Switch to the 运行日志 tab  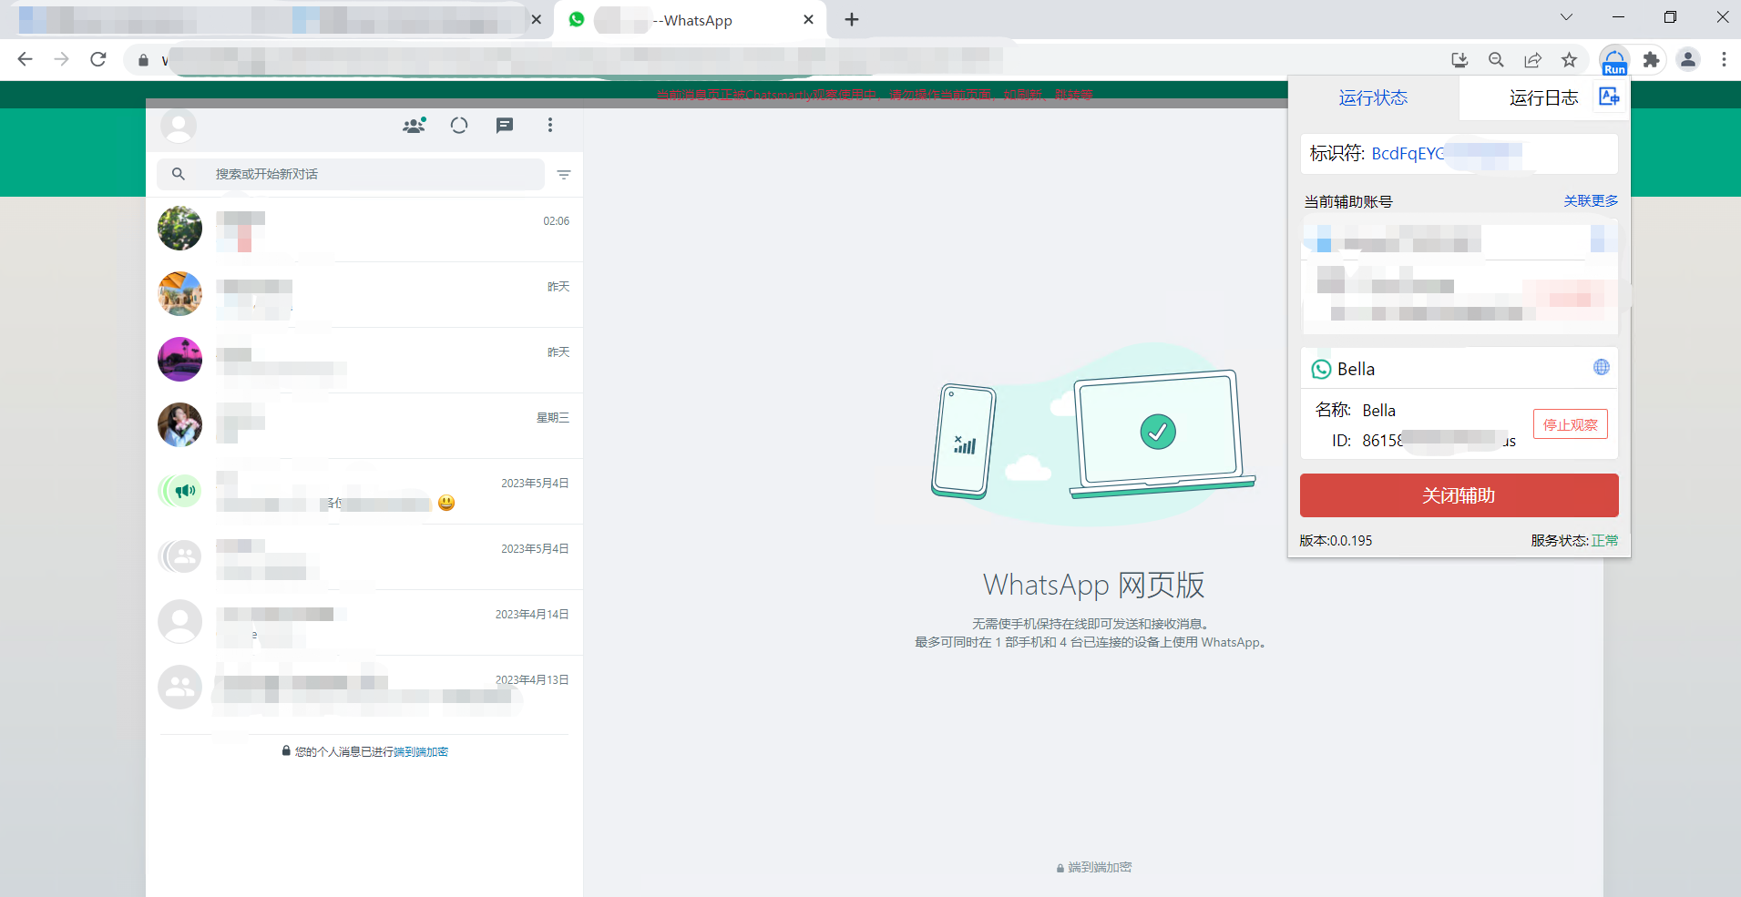point(1543,97)
